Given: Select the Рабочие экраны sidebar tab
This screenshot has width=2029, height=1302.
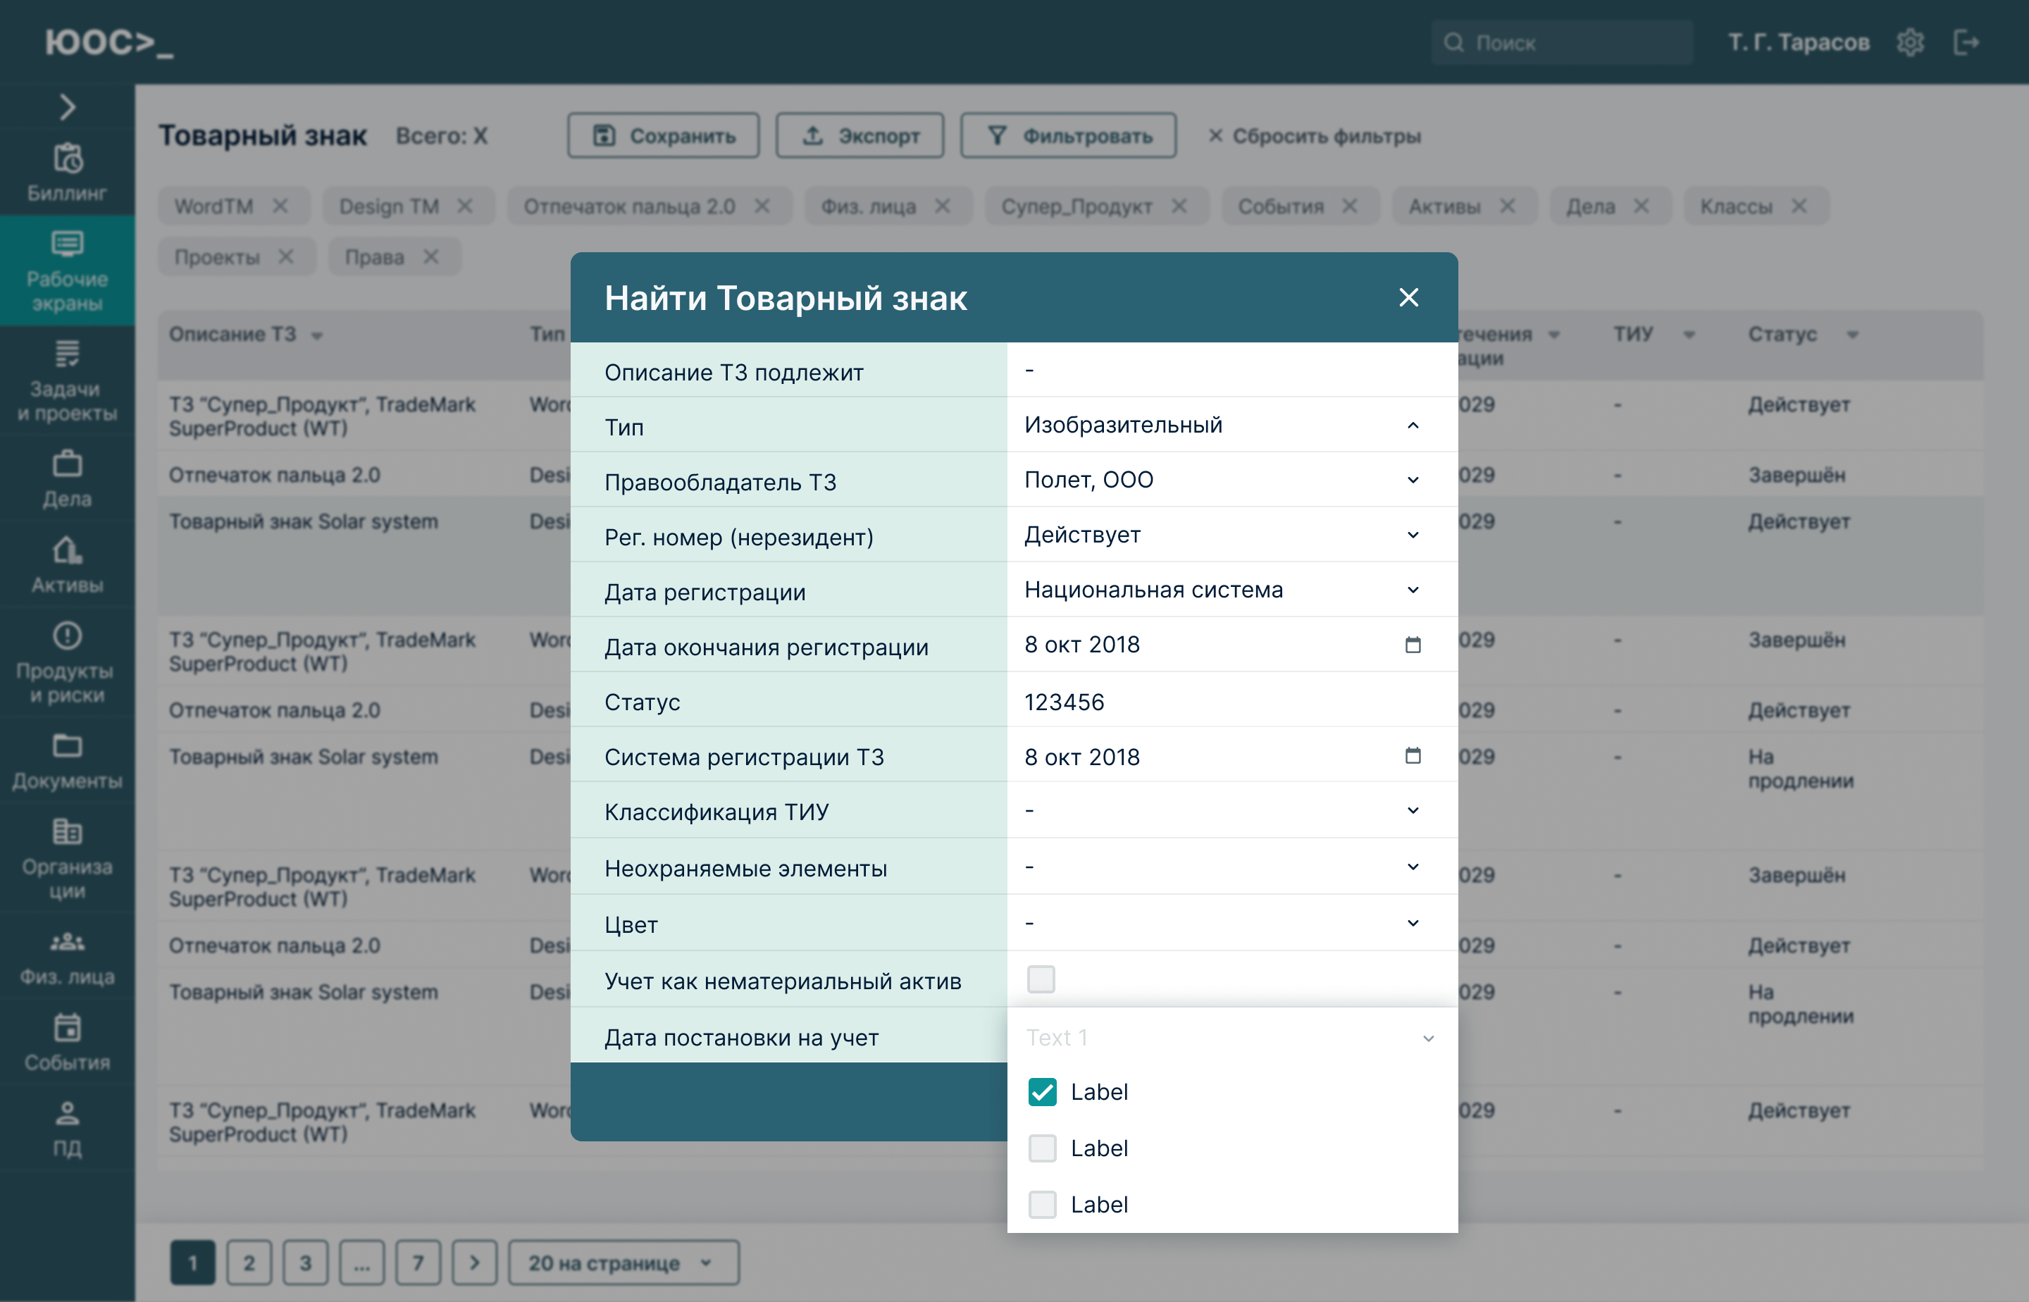Looking at the screenshot, I should click(67, 271).
